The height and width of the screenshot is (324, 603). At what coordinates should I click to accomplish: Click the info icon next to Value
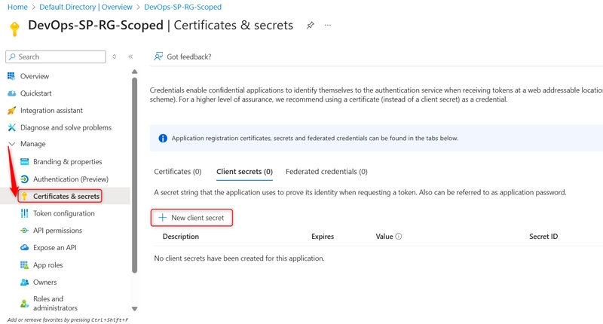click(x=399, y=237)
